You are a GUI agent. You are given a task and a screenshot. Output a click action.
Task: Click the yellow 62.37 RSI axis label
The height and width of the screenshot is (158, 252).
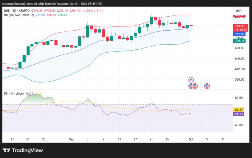coord(239,110)
